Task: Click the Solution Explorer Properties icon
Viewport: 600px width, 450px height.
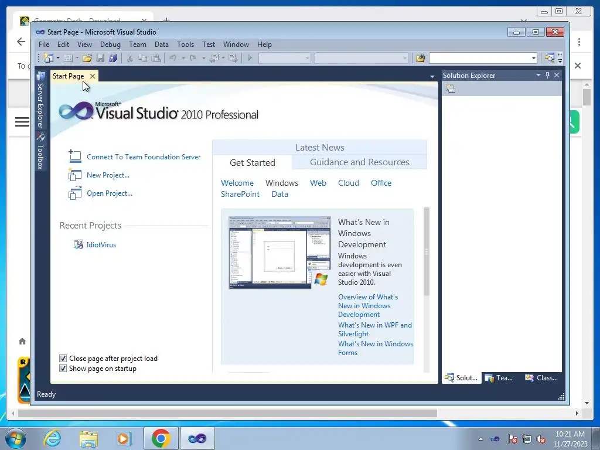Action: point(451,89)
